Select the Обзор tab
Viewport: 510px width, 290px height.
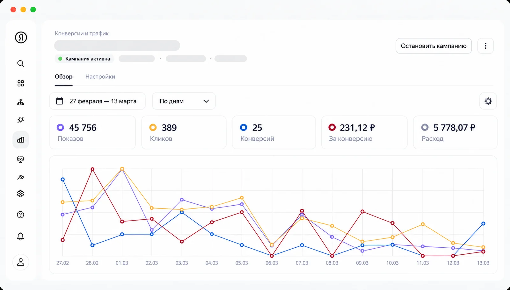[x=64, y=76]
